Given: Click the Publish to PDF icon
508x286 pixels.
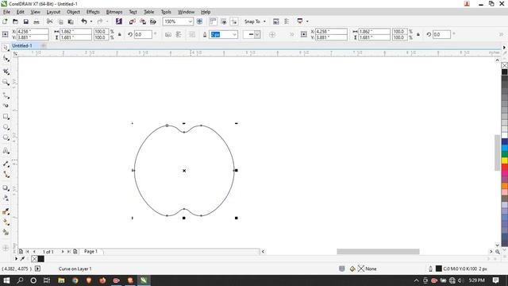Looking at the screenshot, I should [153, 21].
